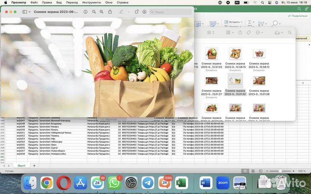
Task: Focus the Preview search field
Action: click(x=171, y=12)
